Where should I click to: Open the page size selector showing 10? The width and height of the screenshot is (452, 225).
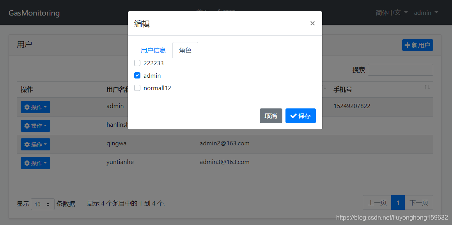coord(43,204)
